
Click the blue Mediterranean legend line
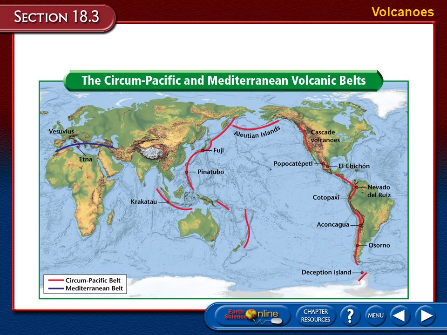tap(56, 288)
